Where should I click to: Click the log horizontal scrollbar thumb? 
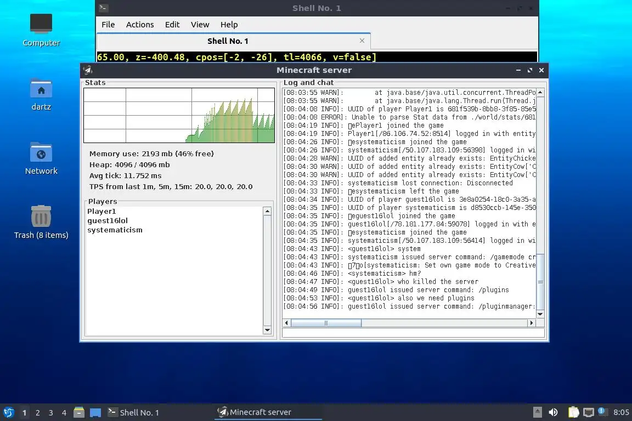tap(326, 323)
